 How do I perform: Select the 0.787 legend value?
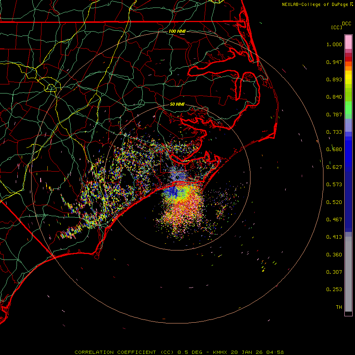334,114
